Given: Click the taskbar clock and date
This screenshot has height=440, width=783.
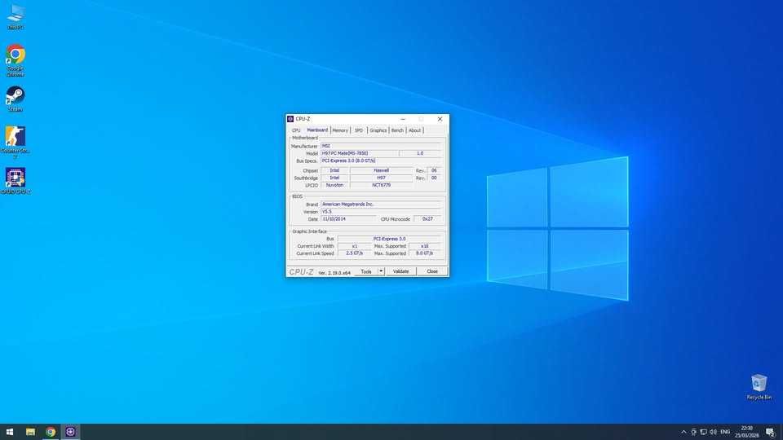Looking at the screenshot, I should coord(747,432).
